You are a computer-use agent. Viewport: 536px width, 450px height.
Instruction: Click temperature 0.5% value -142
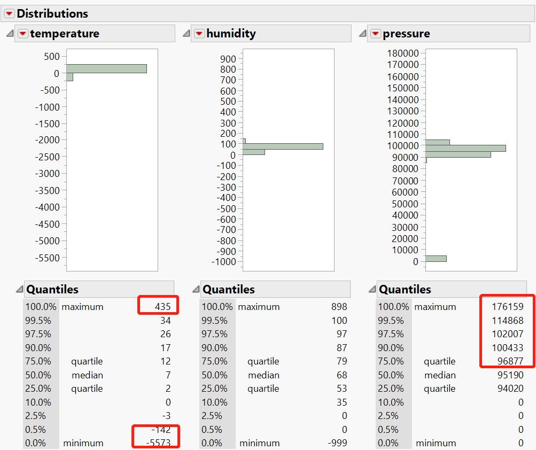click(161, 430)
